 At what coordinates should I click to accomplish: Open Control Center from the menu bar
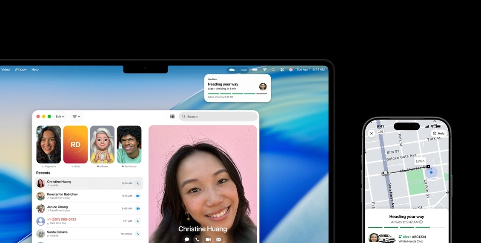point(282,69)
